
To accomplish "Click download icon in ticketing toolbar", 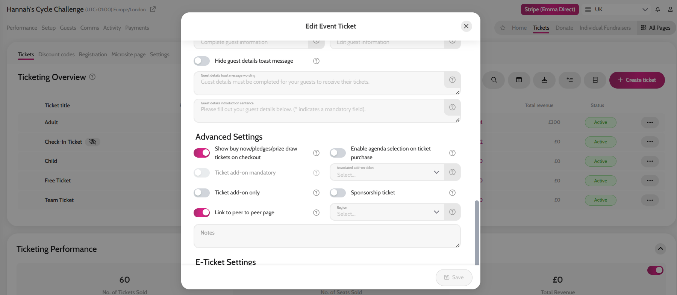I will tap(544, 80).
